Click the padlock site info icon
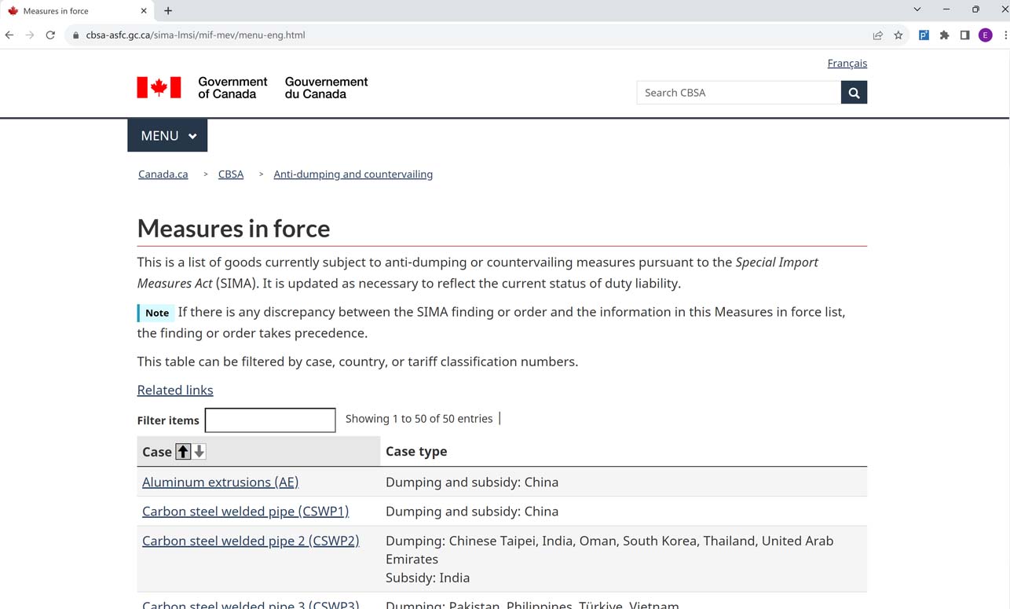 (x=76, y=35)
